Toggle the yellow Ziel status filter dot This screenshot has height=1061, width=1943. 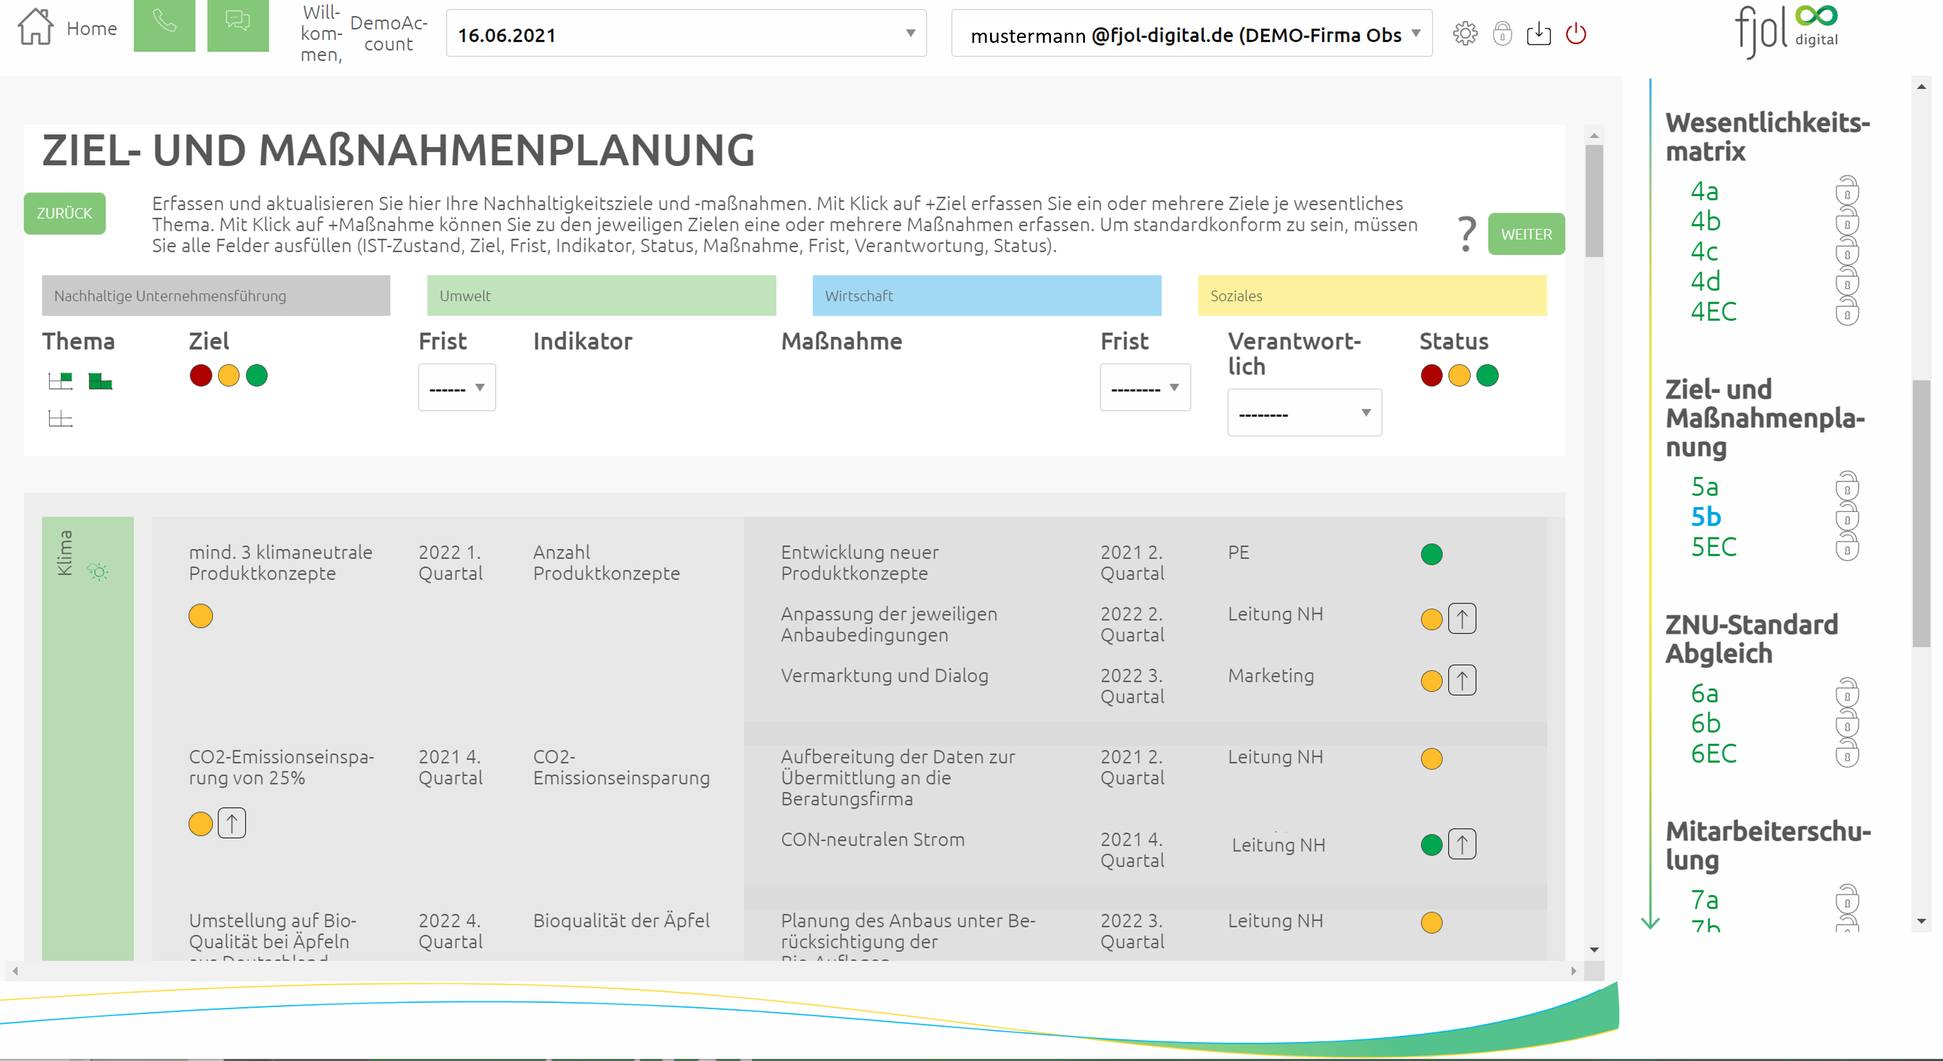[229, 376]
